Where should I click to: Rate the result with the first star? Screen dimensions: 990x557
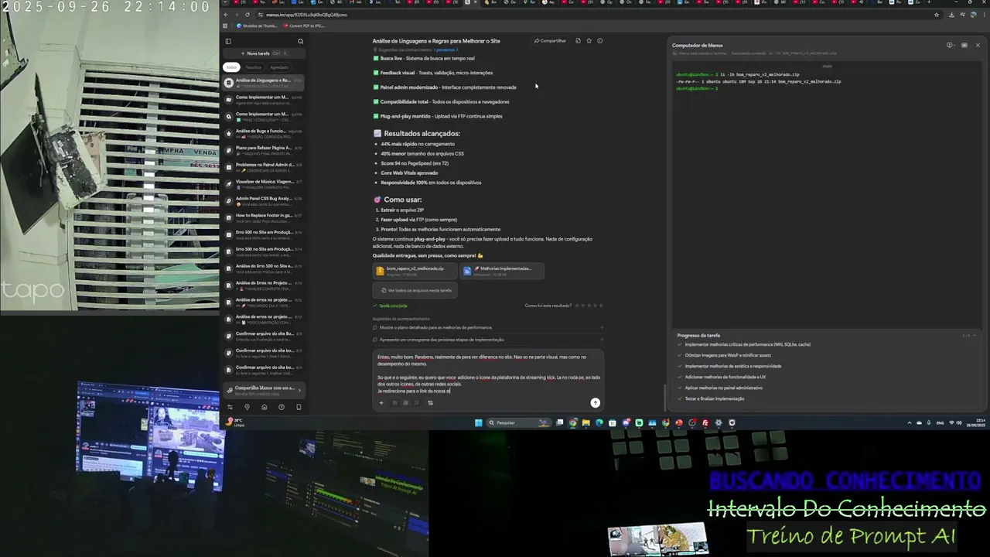pos(578,306)
